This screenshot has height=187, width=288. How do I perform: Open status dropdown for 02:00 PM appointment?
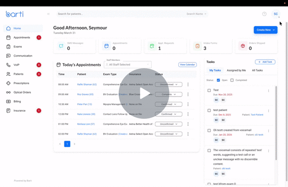tap(168, 134)
